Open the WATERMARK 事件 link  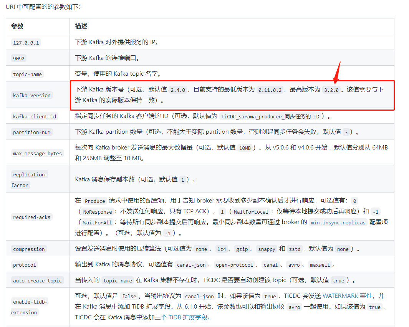pos(348,296)
